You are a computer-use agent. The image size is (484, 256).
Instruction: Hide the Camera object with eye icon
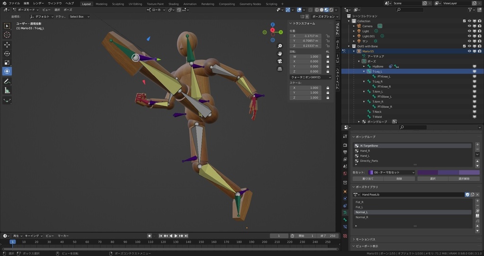469,26
